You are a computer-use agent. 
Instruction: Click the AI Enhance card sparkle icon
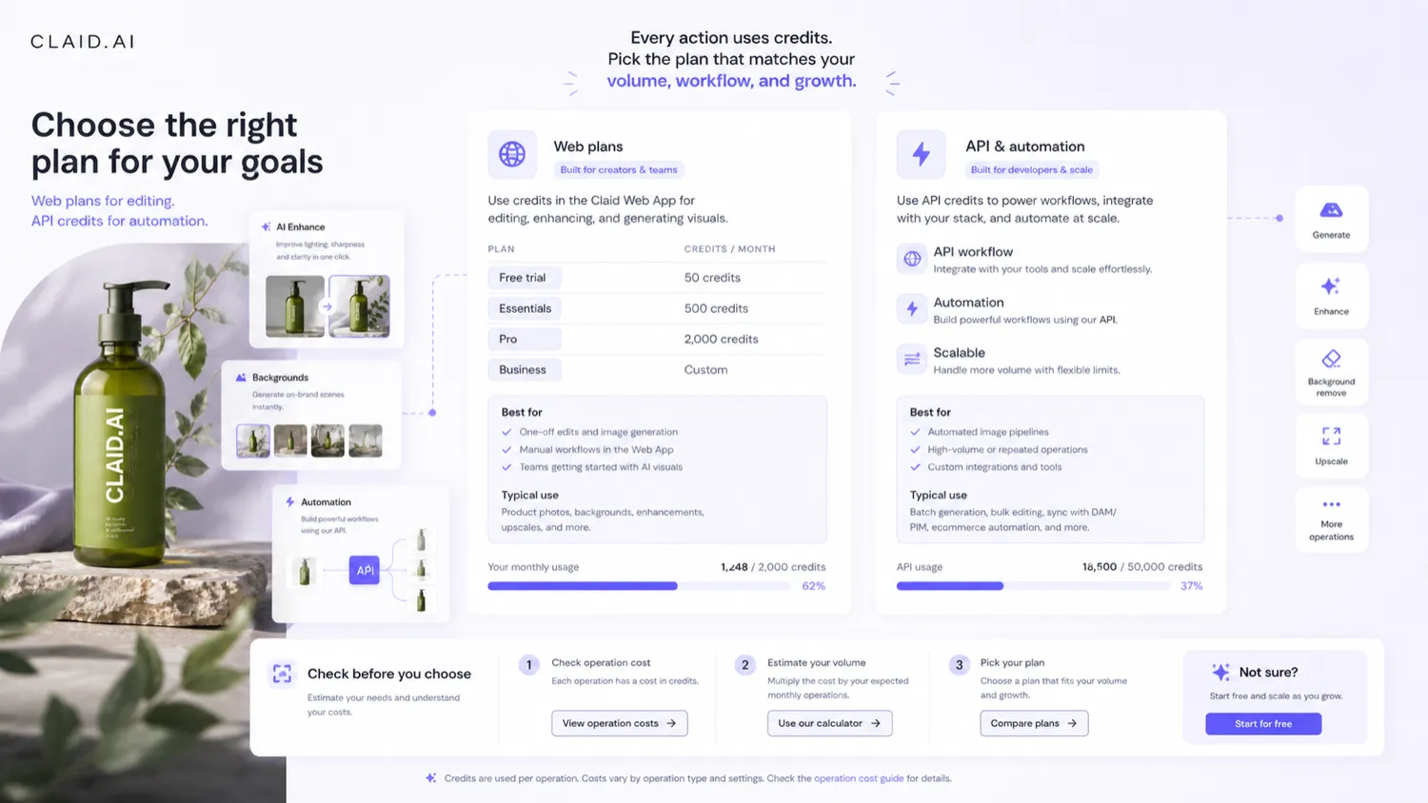click(x=266, y=226)
